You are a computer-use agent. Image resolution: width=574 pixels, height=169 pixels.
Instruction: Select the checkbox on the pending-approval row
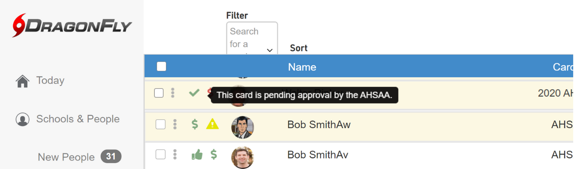[159, 93]
